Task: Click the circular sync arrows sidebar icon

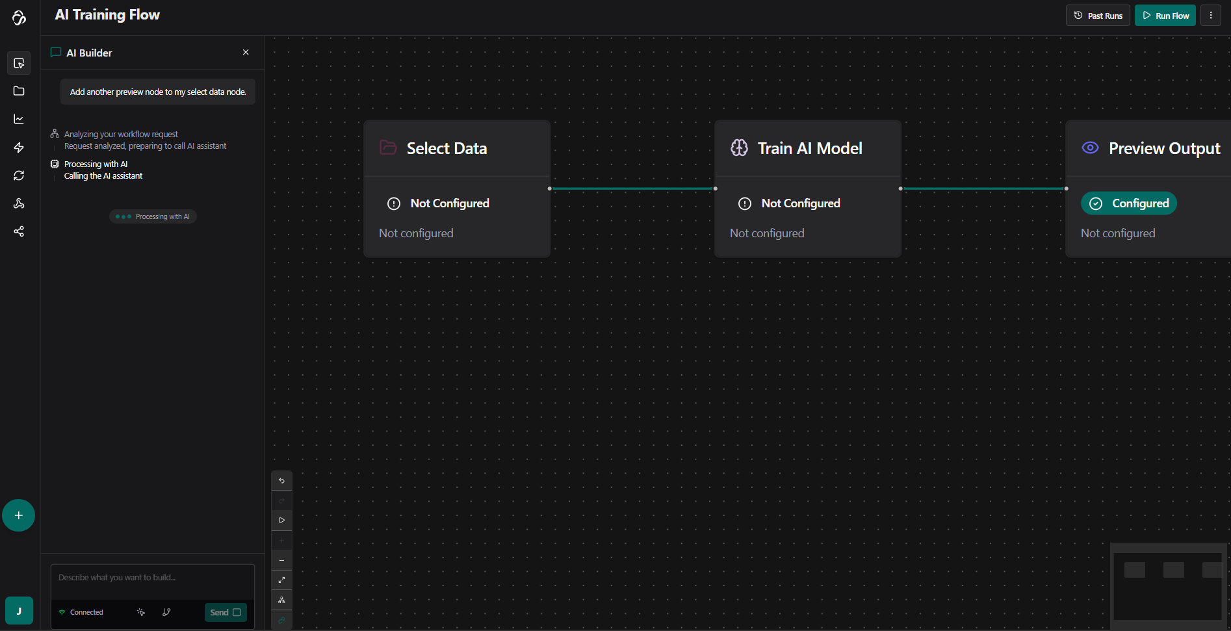Action: tap(19, 175)
